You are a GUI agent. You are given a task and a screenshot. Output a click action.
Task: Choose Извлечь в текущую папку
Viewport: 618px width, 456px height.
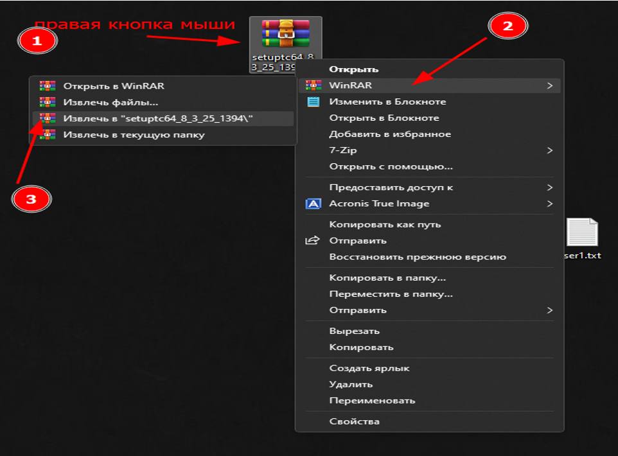[163, 135]
